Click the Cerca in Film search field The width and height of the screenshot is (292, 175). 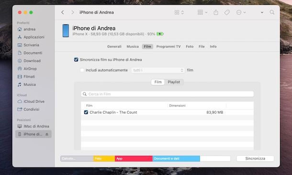coord(167,94)
